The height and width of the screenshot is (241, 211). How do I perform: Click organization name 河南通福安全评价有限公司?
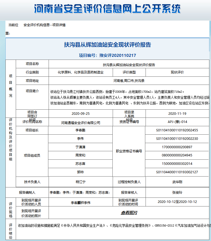click(81, 123)
